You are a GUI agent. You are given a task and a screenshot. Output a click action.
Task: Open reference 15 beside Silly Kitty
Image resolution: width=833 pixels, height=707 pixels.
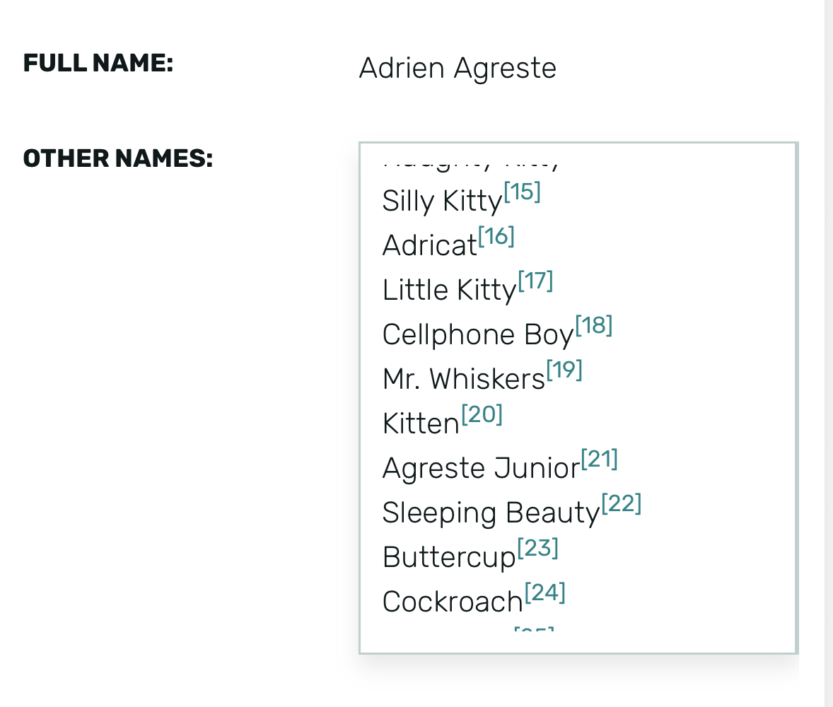[523, 192]
